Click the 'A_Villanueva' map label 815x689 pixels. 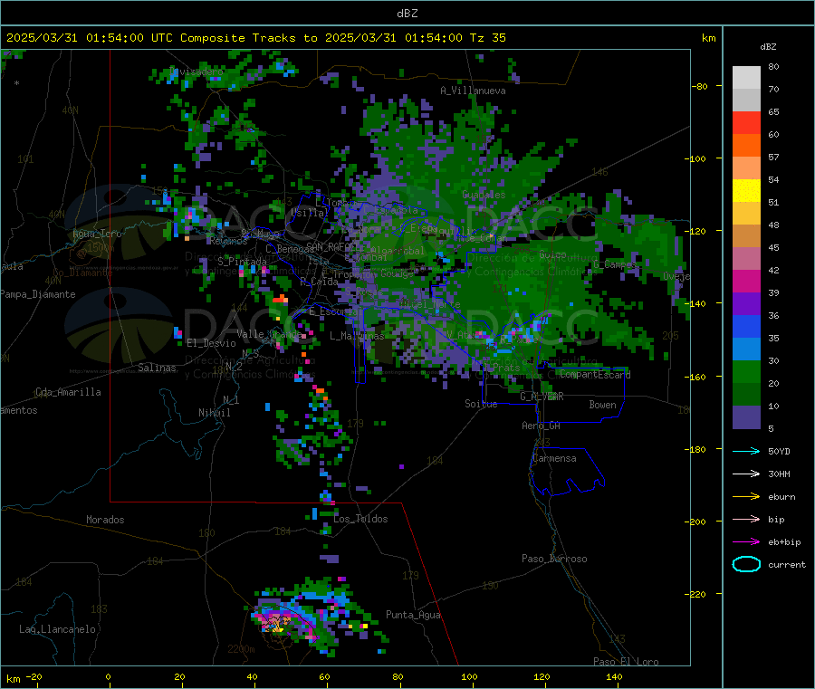[473, 91]
